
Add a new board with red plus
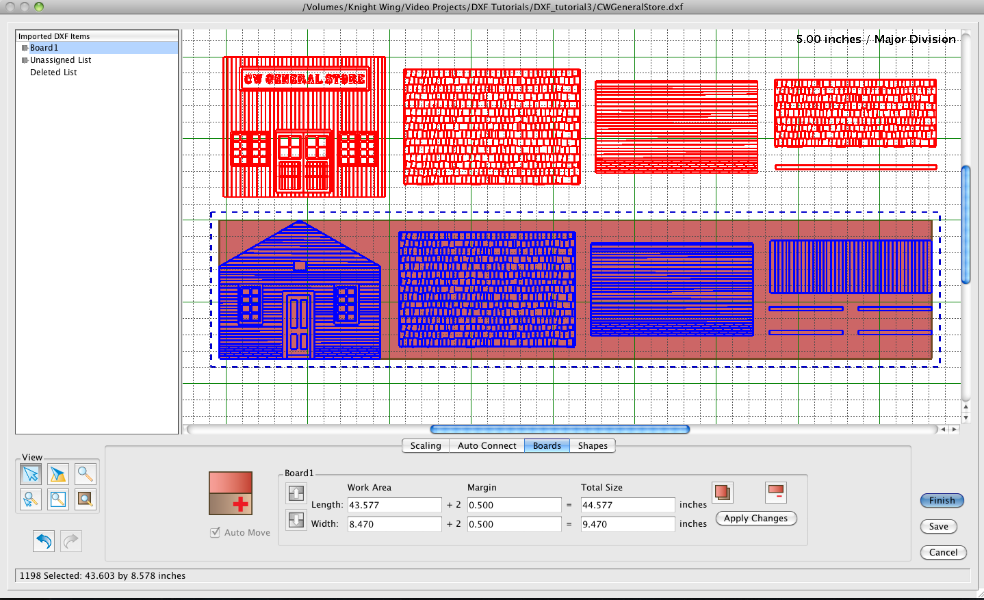pos(231,493)
